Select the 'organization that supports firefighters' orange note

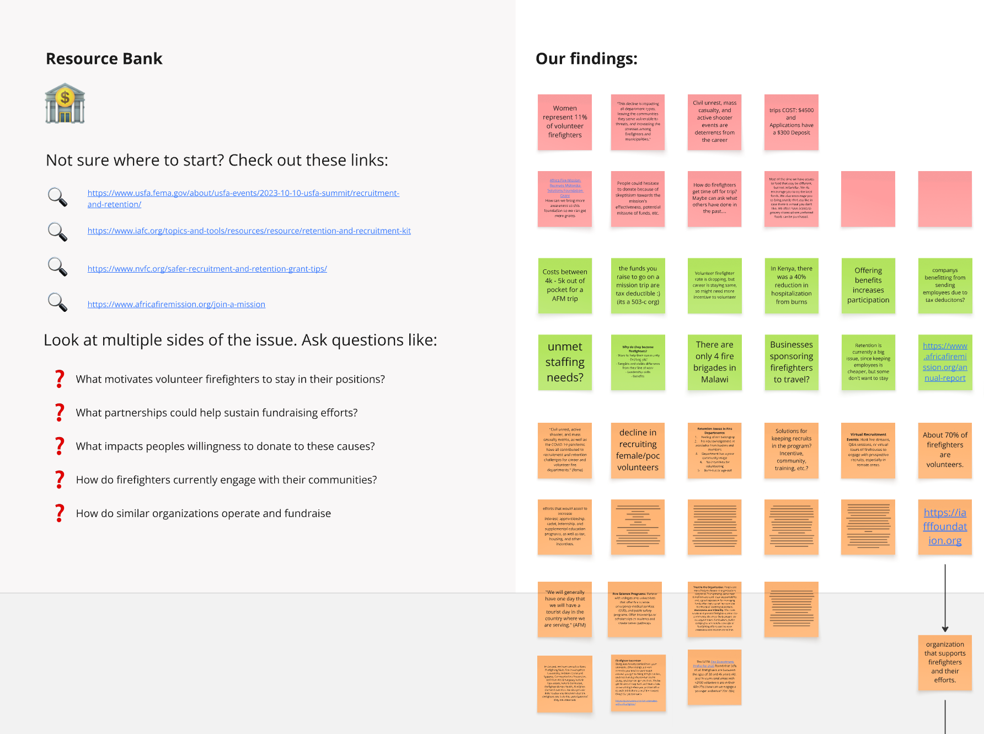click(945, 663)
